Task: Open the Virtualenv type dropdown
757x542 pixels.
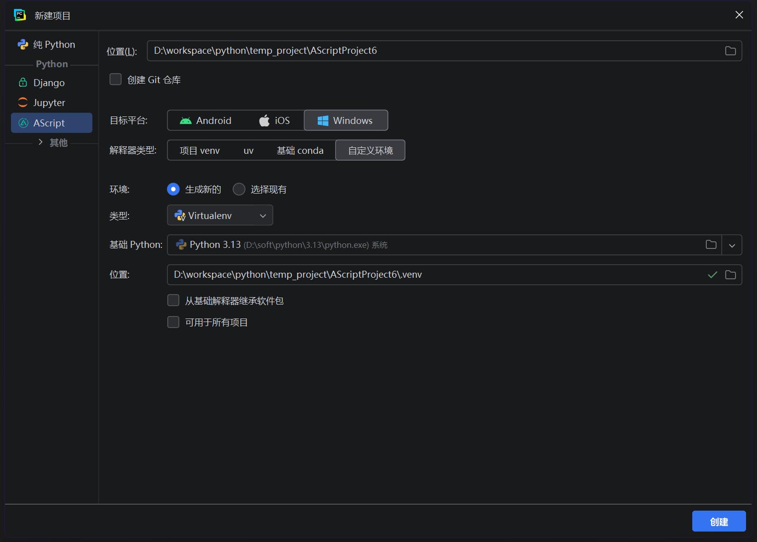Action: [220, 216]
